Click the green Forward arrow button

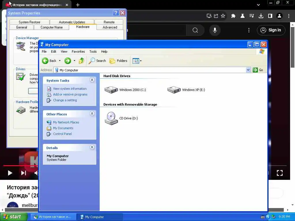[x=68, y=61]
